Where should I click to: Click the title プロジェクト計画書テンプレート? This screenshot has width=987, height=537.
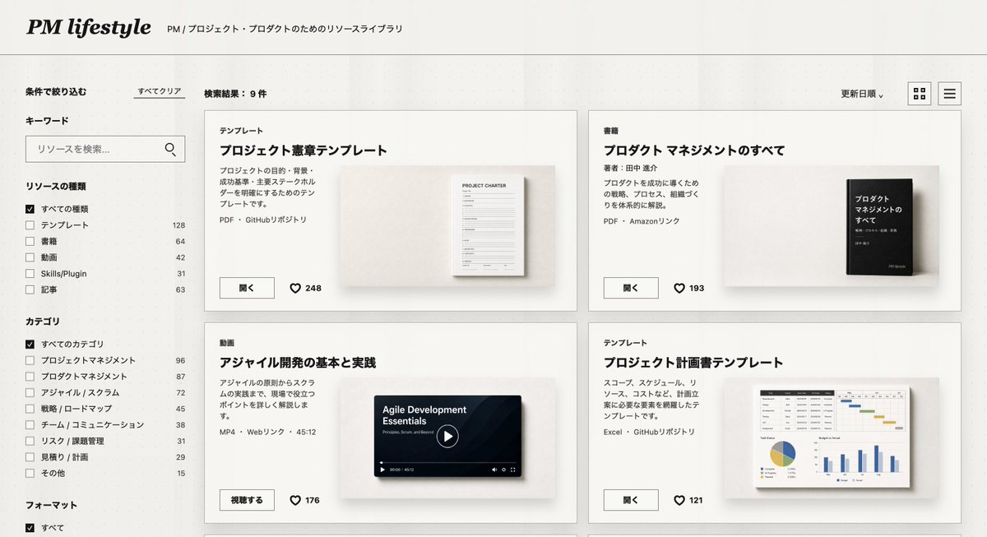pos(693,363)
